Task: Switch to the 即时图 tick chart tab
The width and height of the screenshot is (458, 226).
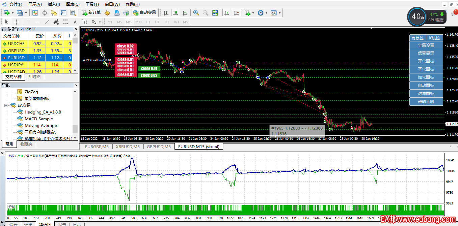Action: 34,77
